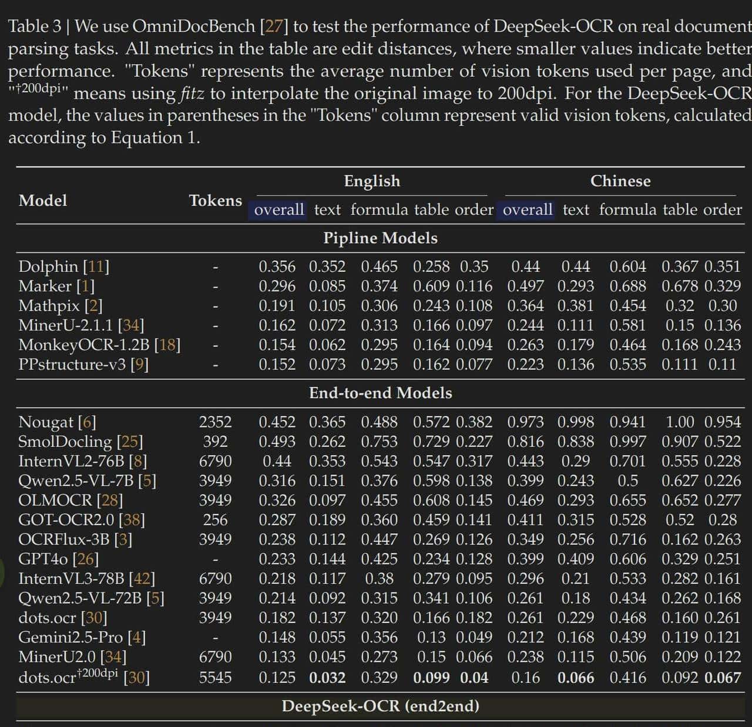Open the Marker citation [1]

point(85,287)
